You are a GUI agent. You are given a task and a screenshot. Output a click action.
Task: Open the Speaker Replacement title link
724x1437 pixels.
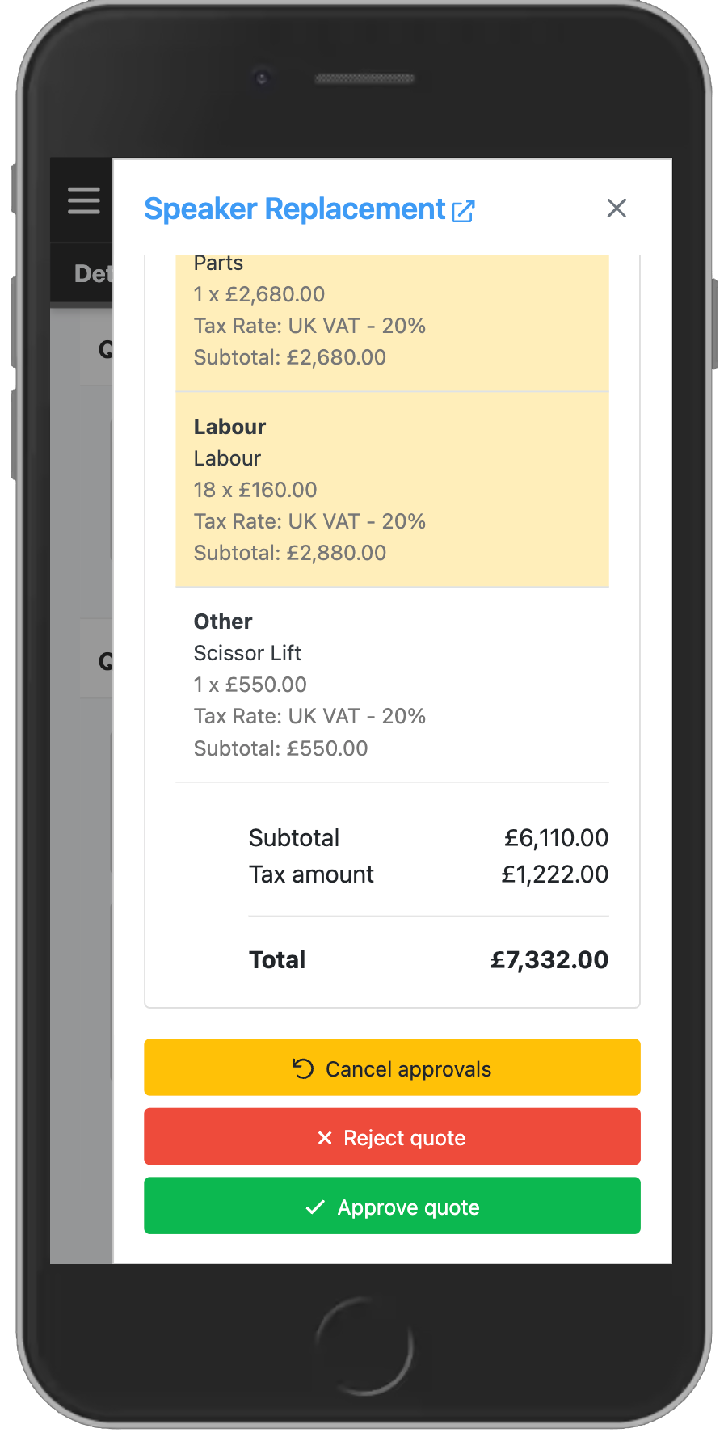point(294,209)
